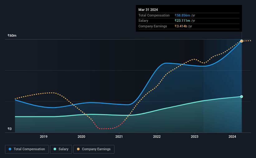256x158 pixels.
Task: Toggle the Salary legend button
Action: click(x=61, y=149)
